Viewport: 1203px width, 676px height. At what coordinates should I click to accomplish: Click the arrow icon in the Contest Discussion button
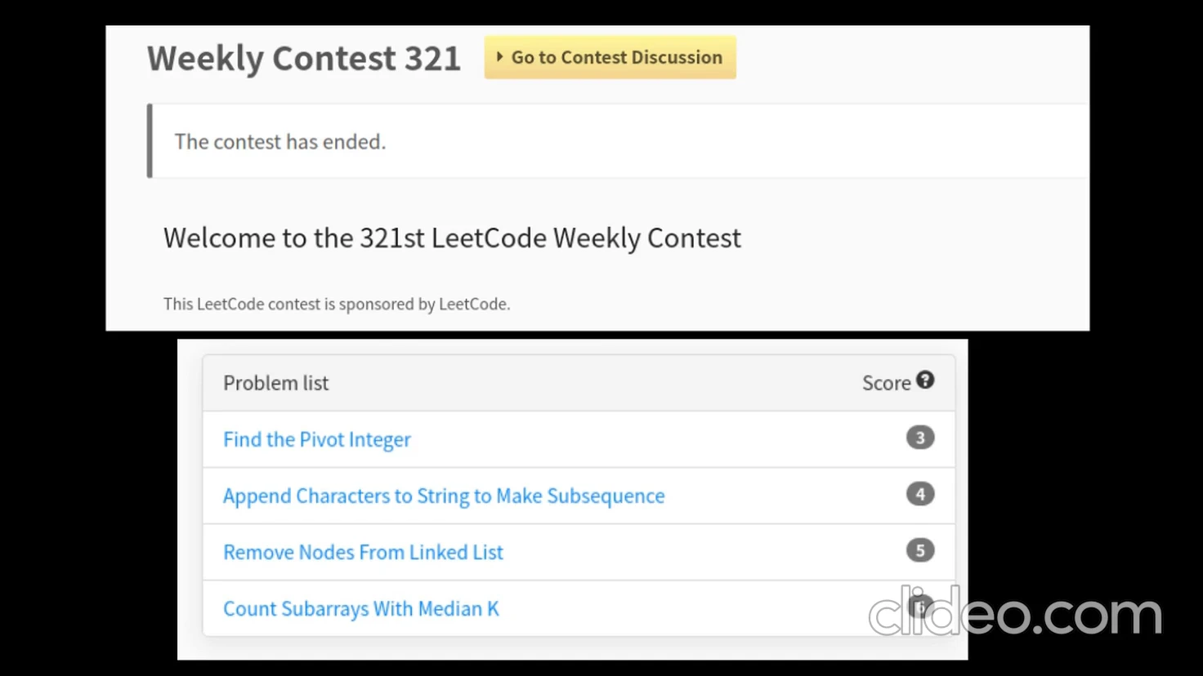499,57
